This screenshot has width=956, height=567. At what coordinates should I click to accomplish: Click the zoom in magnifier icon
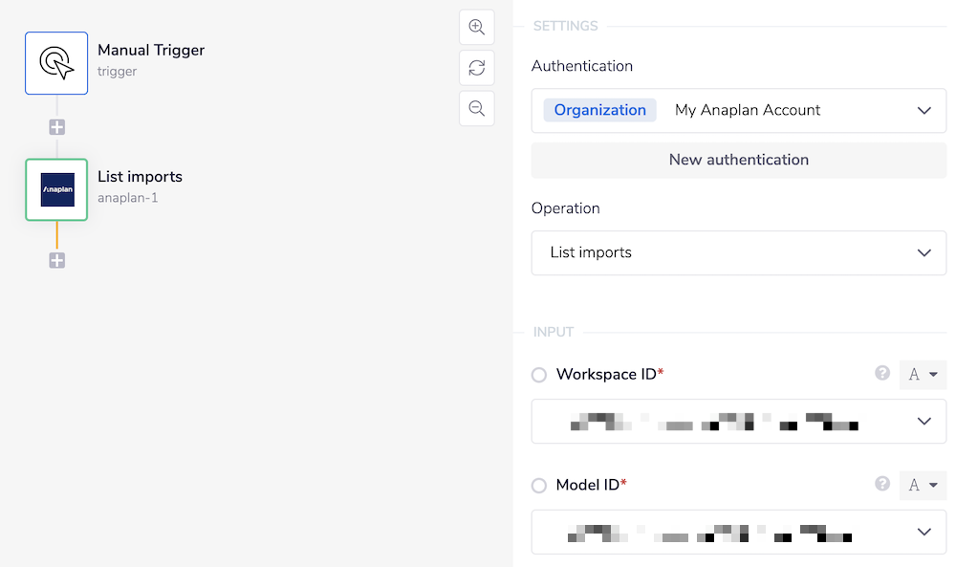click(x=476, y=27)
